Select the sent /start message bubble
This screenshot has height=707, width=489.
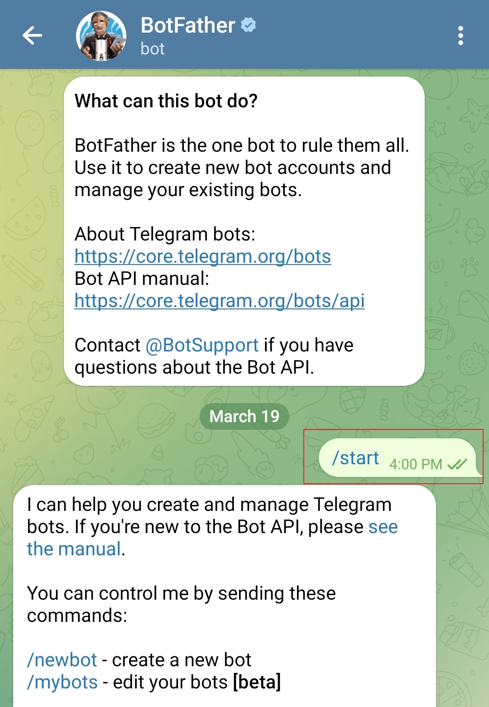tap(398, 457)
